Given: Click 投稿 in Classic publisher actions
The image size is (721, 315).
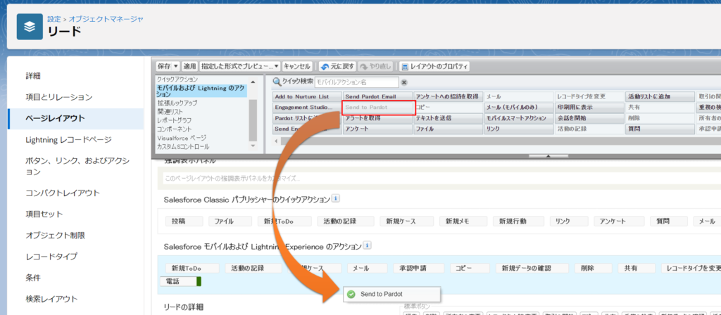Looking at the screenshot, I should pyautogui.click(x=184, y=221).
